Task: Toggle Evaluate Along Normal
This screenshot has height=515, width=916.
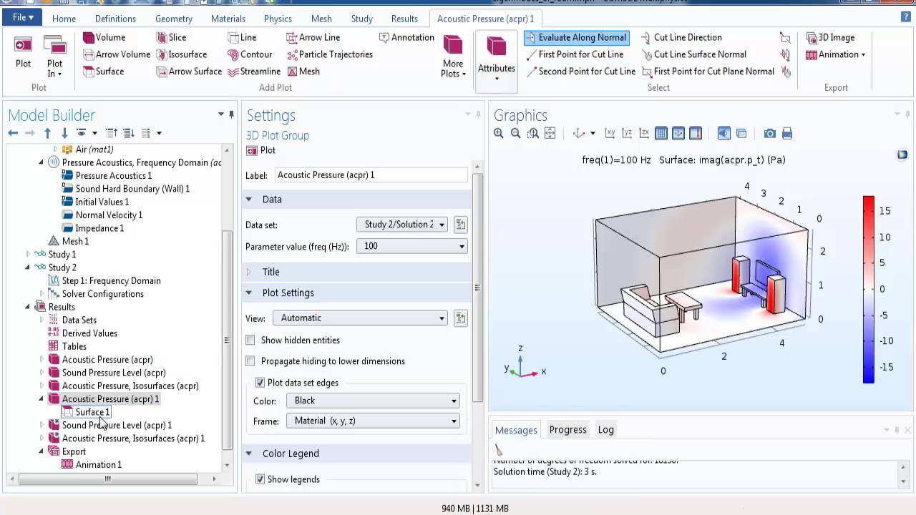Action: click(x=576, y=37)
